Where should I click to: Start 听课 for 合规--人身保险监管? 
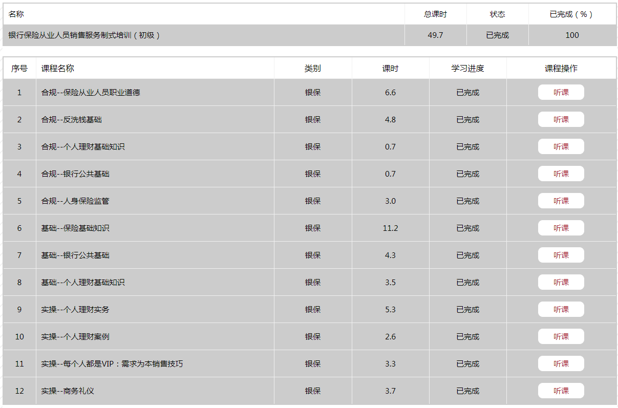click(x=561, y=201)
